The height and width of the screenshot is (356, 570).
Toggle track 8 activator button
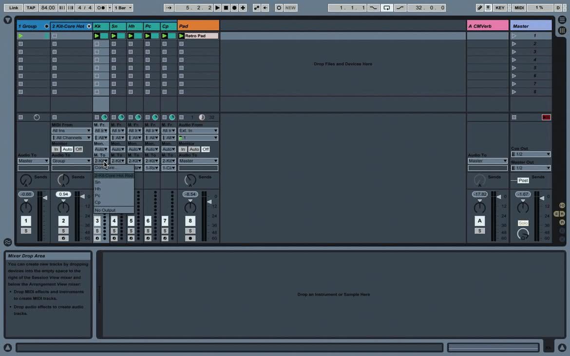[x=190, y=221]
